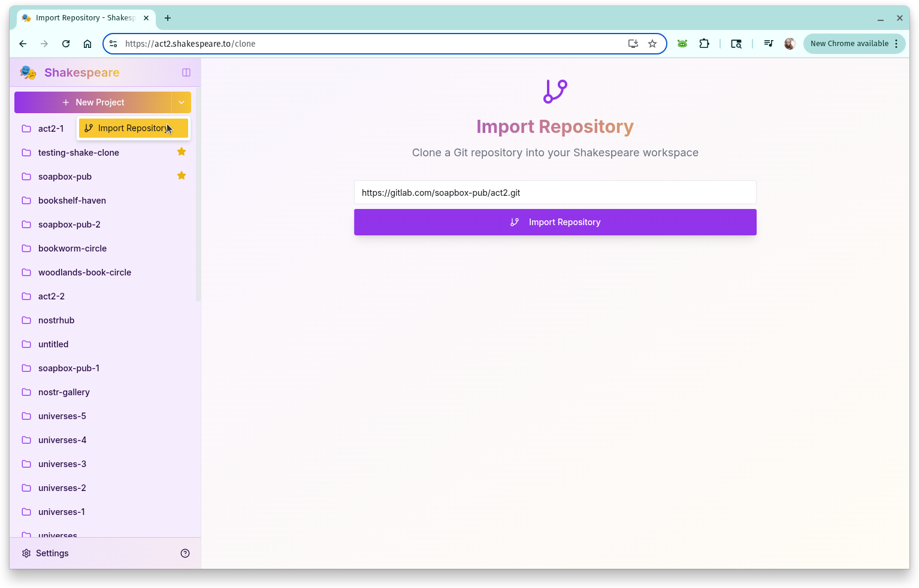The height and width of the screenshot is (588, 919).
Task: Click the Import Repository button
Action: 555,222
